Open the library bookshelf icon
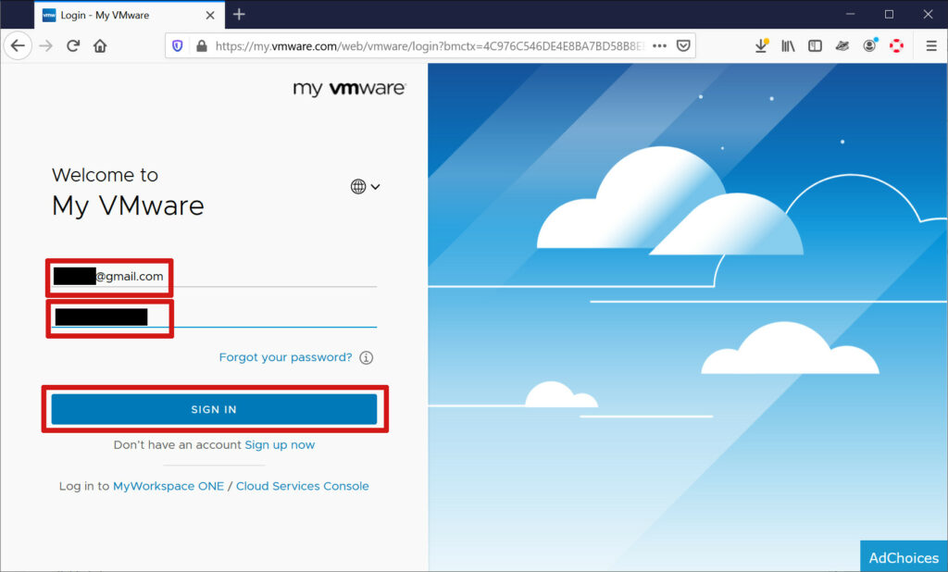The width and height of the screenshot is (948, 572). pyautogui.click(x=788, y=46)
